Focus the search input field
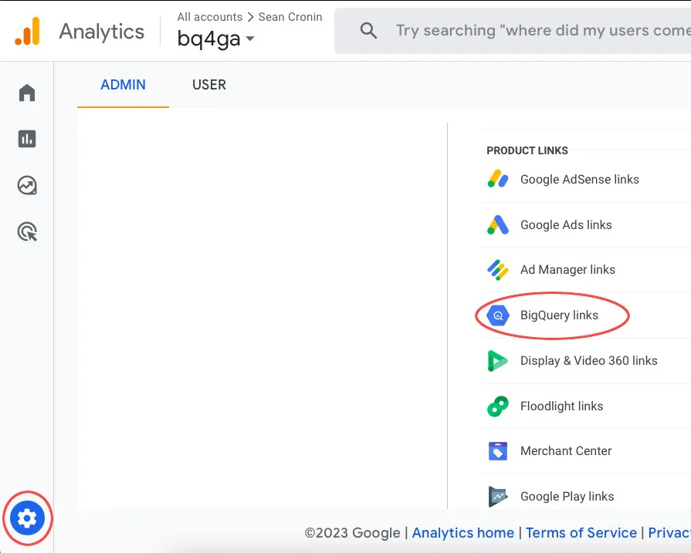The height and width of the screenshot is (553, 691). click(540, 31)
